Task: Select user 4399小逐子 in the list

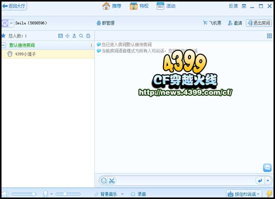Action: [x=48, y=54]
